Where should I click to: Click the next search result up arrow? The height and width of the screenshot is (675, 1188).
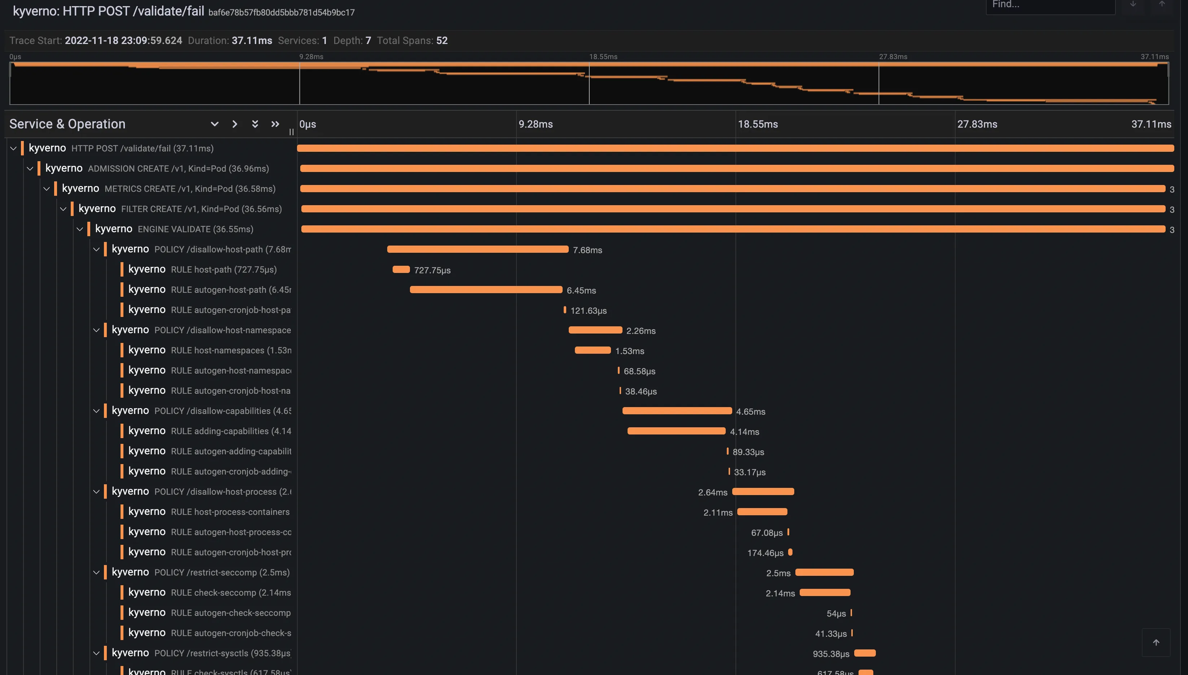pos(1162,4)
